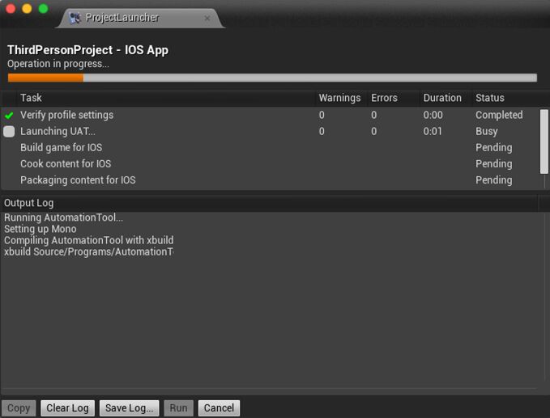The height and width of the screenshot is (418, 550).
Task: Click the Busy status cell
Action: click(487, 131)
